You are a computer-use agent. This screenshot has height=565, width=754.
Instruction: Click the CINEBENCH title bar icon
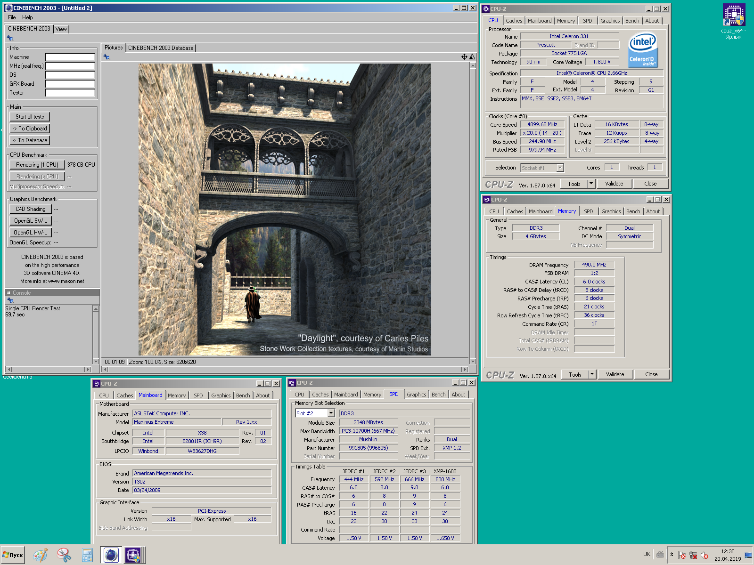tap(8, 8)
